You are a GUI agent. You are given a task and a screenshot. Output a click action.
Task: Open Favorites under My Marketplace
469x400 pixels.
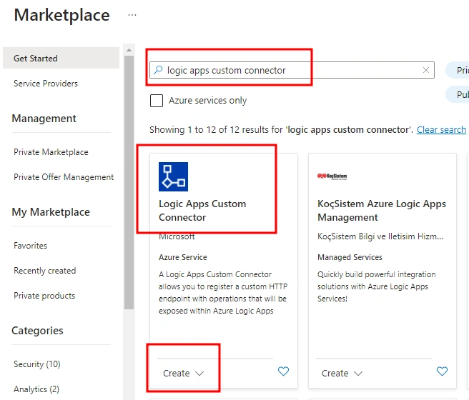(x=31, y=246)
